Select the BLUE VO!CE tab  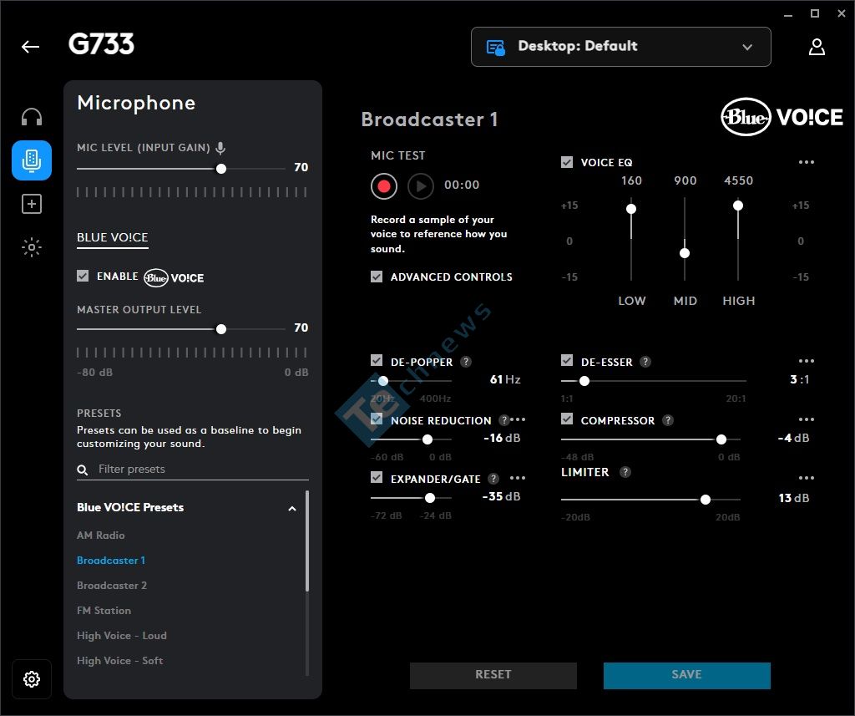(113, 238)
